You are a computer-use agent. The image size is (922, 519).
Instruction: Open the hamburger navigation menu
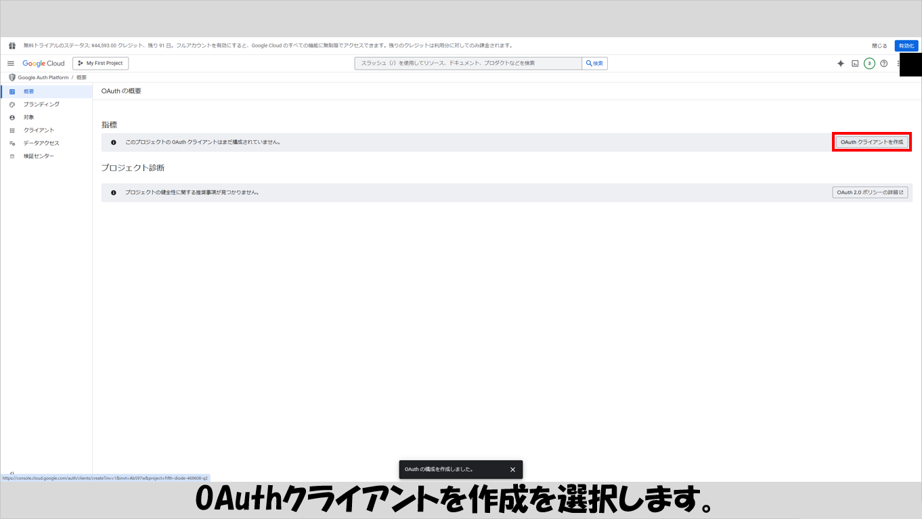coord(11,64)
